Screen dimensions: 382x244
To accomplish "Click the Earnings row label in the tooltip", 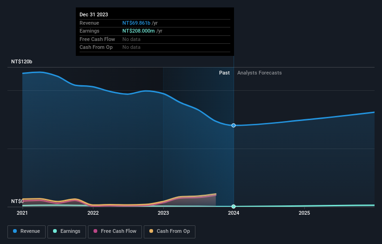I will 89,31.
